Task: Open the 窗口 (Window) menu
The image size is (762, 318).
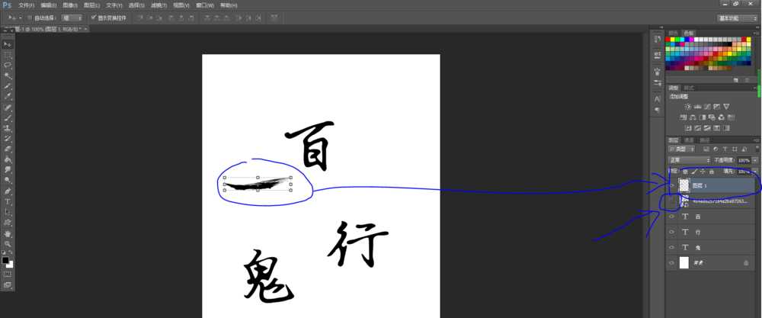Action: (204, 5)
